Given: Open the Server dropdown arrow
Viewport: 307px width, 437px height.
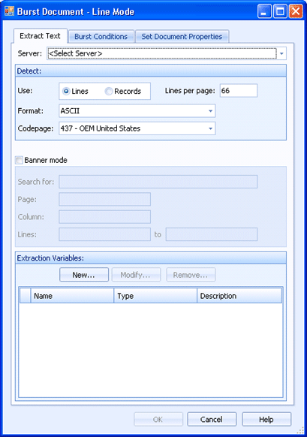Looking at the screenshot, I should coord(281,53).
